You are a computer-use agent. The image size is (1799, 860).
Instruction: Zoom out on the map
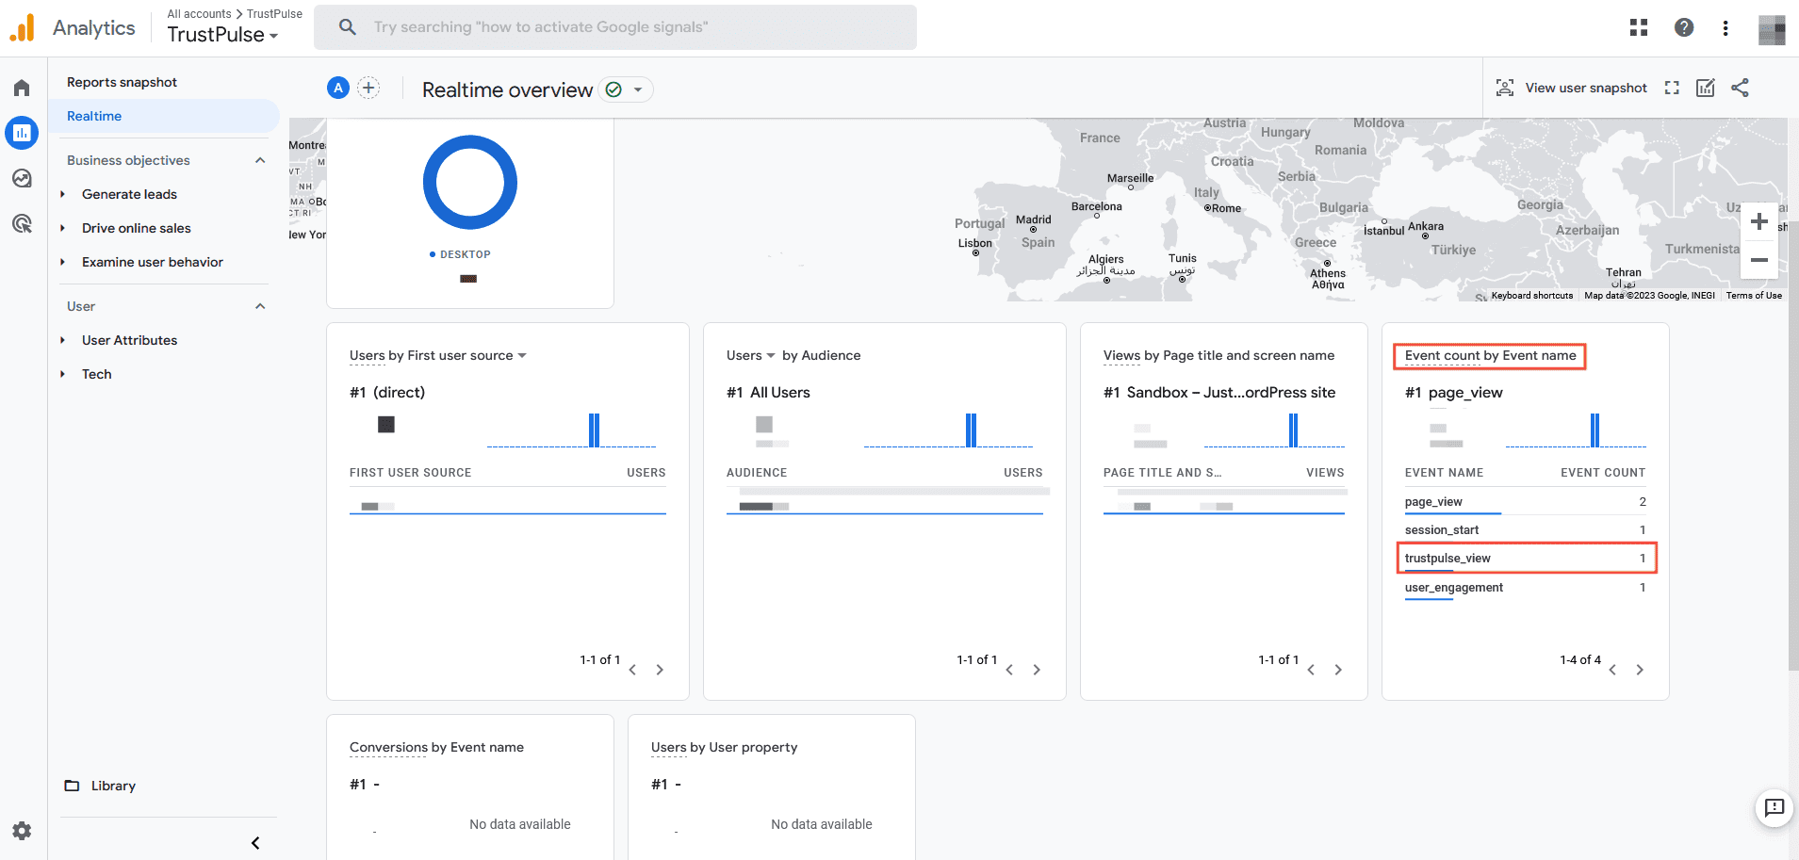tap(1758, 260)
